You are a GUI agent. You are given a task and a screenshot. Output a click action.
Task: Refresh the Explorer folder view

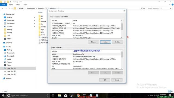[144, 8]
